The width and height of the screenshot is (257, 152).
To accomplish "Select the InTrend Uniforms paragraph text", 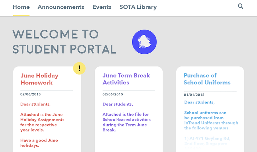I will tap(211, 120).
